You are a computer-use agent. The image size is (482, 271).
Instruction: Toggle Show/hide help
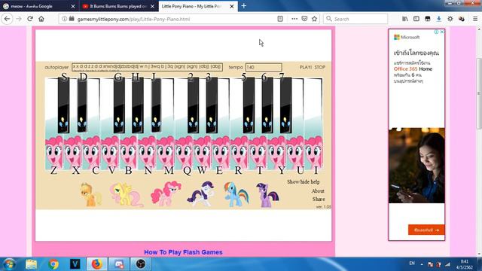coord(304,182)
